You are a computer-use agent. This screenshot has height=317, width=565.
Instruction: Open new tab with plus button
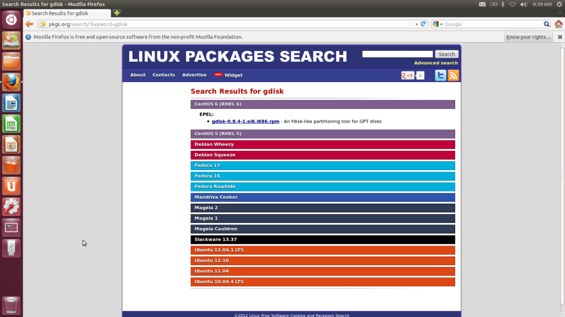117,13
